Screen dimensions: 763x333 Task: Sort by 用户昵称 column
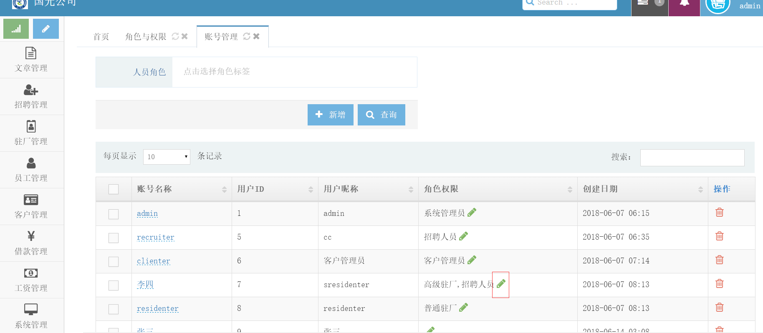[x=368, y=189]
